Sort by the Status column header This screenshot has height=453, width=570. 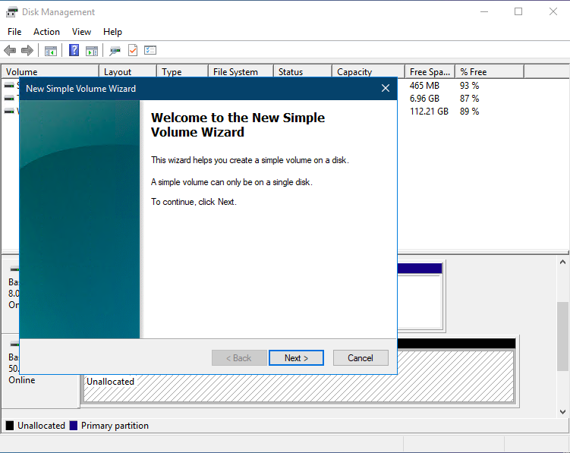point(302,71)
